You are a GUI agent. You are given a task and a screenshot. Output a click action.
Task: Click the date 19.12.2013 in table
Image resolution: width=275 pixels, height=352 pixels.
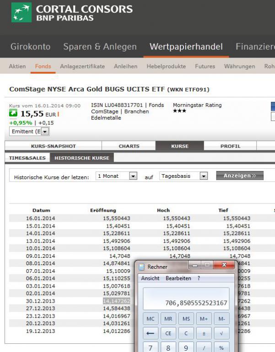click(40, 331)
